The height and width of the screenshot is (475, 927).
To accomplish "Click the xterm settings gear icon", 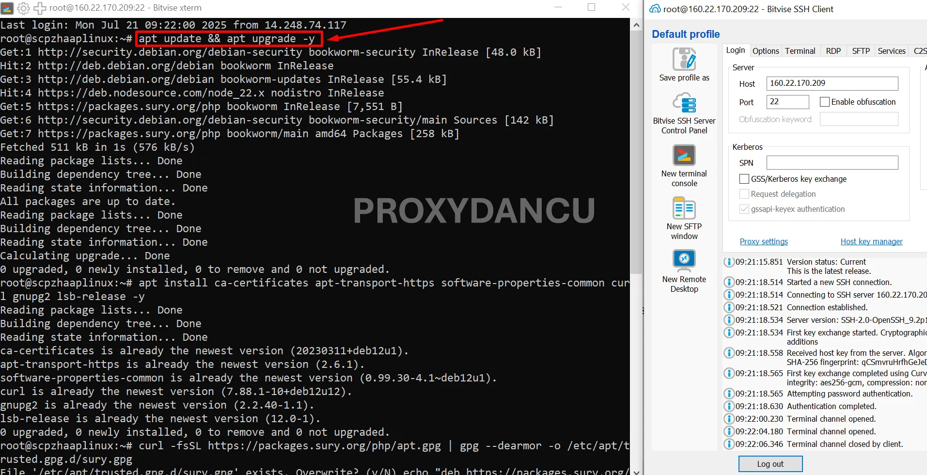I will point(23,8).
